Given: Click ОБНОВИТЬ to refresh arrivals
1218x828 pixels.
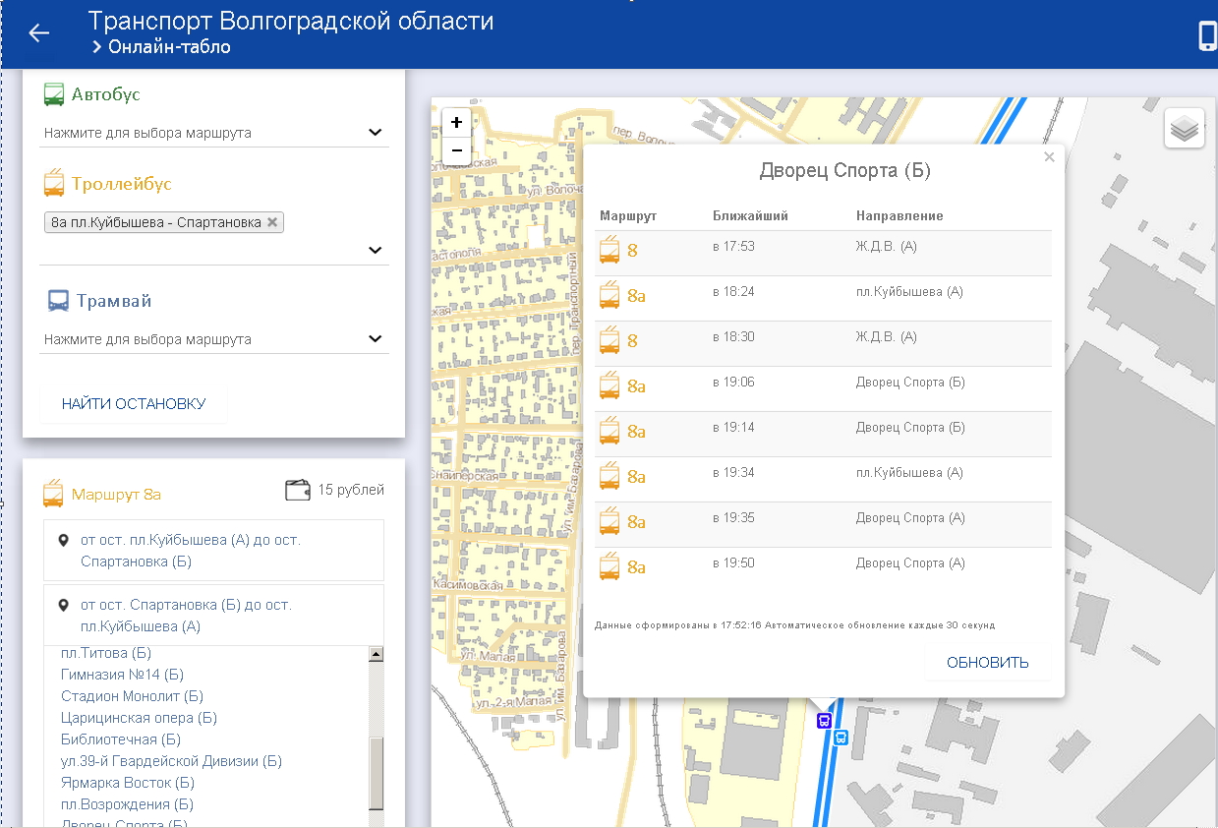Looking at the screenshot, I should click(987, 663).
